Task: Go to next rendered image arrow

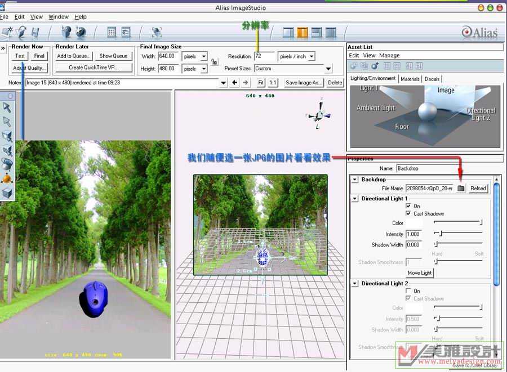Action: (246, 83)
